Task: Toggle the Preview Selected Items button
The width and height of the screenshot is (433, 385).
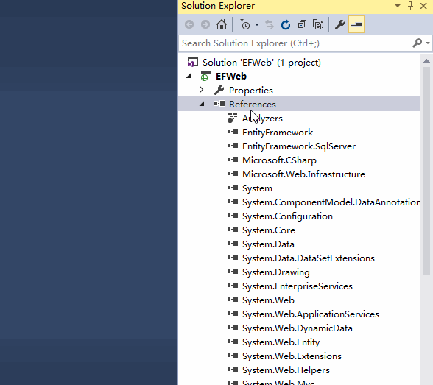Action: pos(356,24)
